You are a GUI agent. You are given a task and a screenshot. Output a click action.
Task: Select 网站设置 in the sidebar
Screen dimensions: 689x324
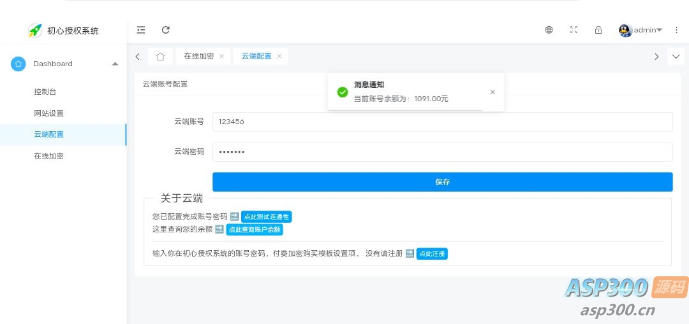coord(48,113)
